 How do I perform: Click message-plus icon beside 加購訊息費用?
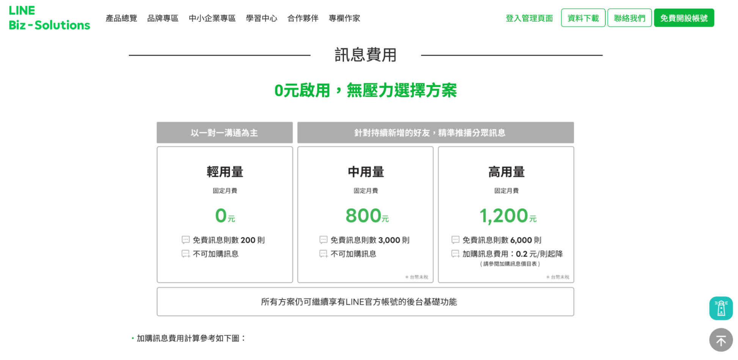[x=455, y=254]
